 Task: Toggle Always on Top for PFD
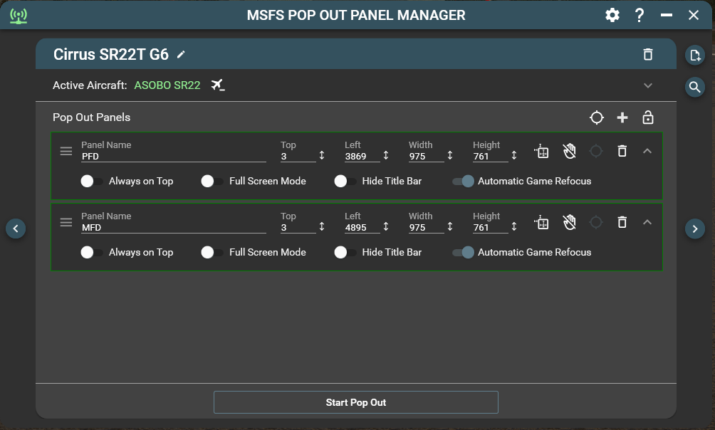[92, 182]
